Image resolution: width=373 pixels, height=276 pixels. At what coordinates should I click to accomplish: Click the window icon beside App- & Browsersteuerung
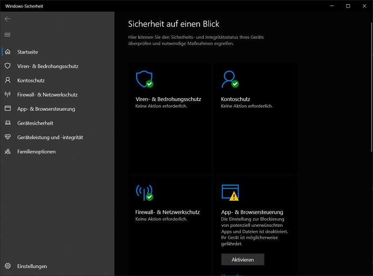(x=7, y=108)
